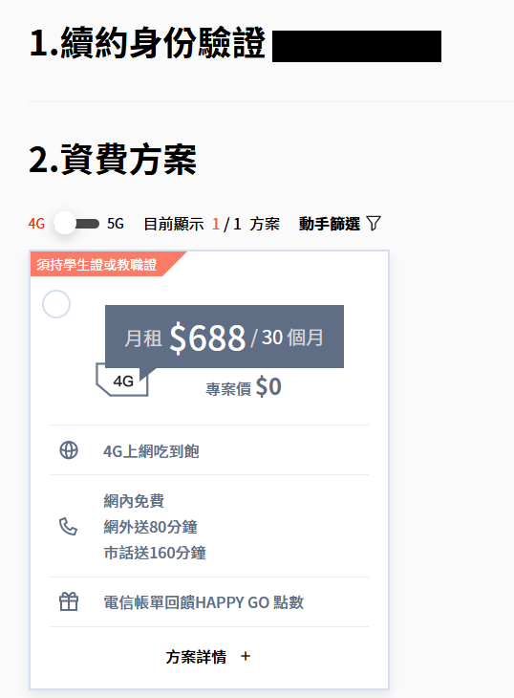Click the 2.資費方案 section heading
Image resolution: width=514 pixels, height=698 pixels.
(113, 160)
